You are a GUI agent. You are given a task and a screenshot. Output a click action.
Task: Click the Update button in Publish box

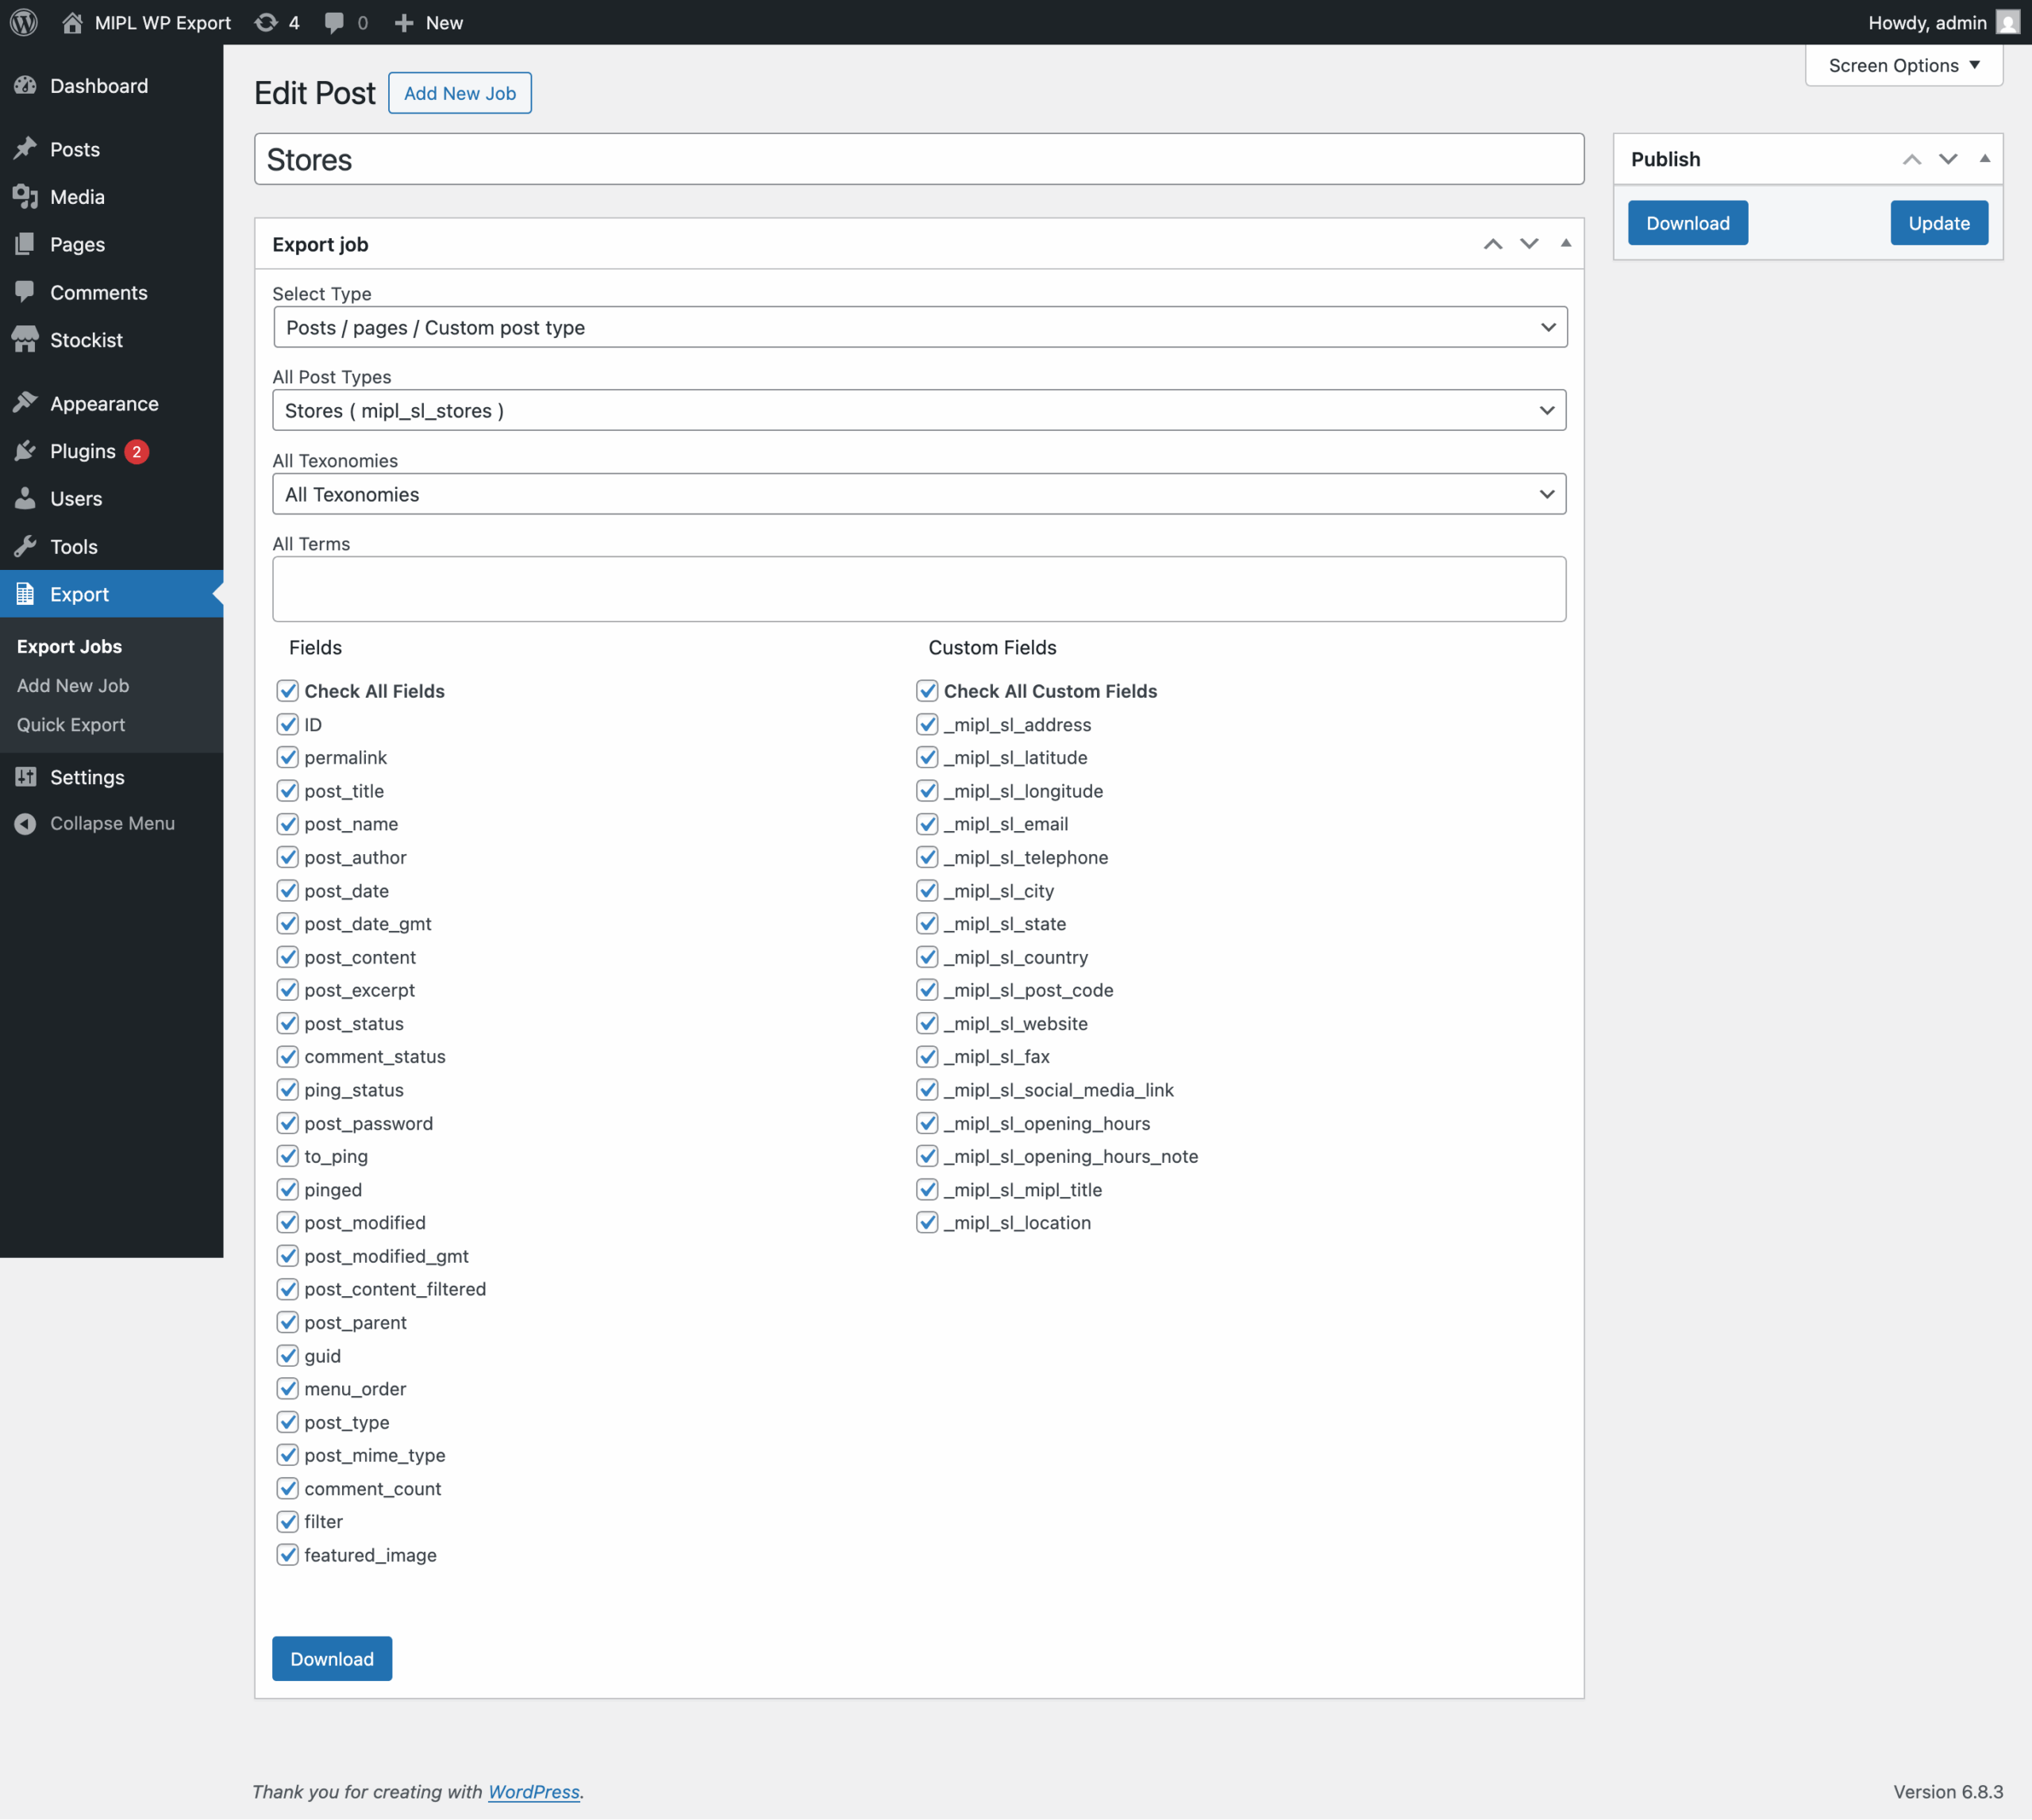coord(1938,223)
